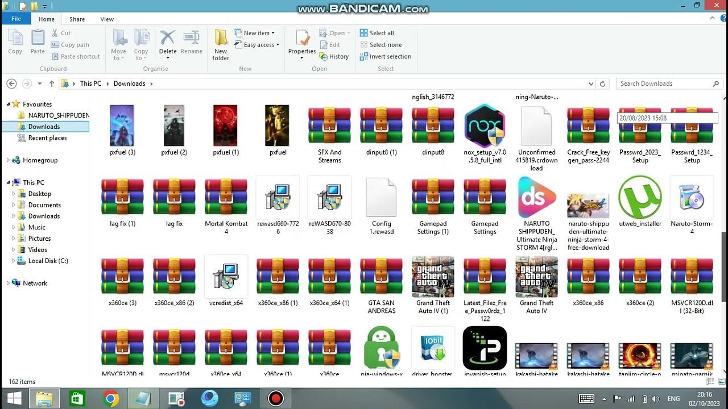Select the GTA SAN ANDREAS archive
The height and width of the screenshot is (409, 728).
coord(381,285)
